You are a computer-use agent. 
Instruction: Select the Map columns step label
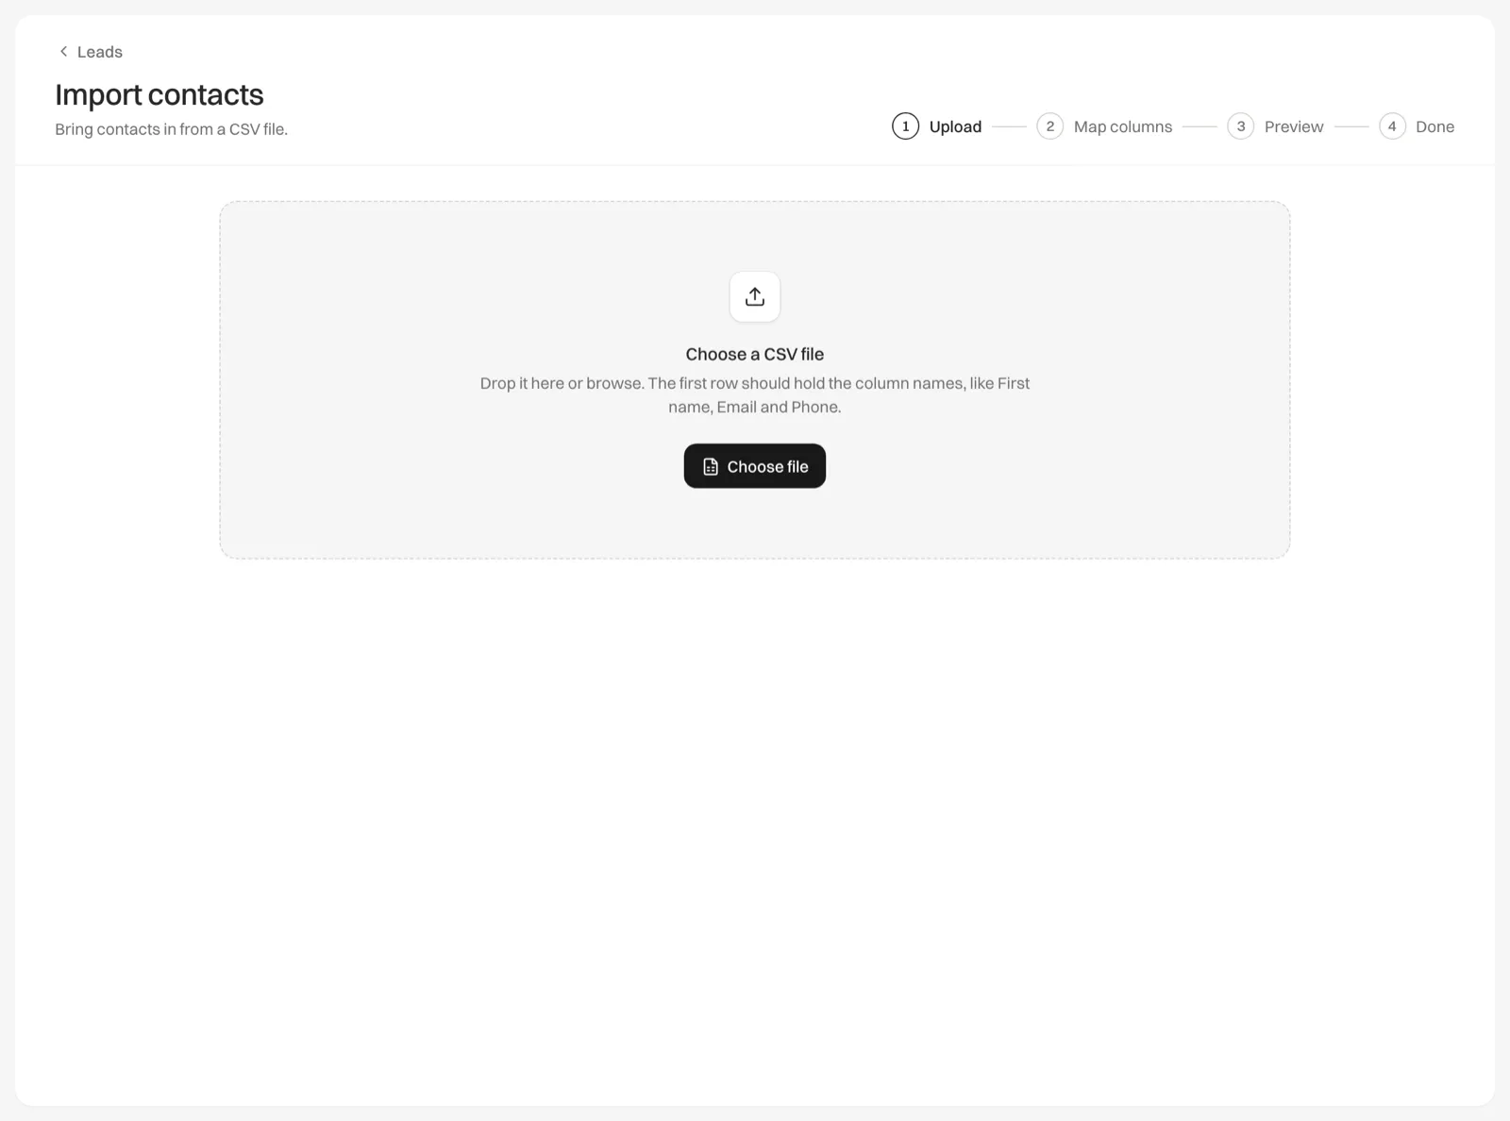pyautogui.click(x=1123, y=126)
